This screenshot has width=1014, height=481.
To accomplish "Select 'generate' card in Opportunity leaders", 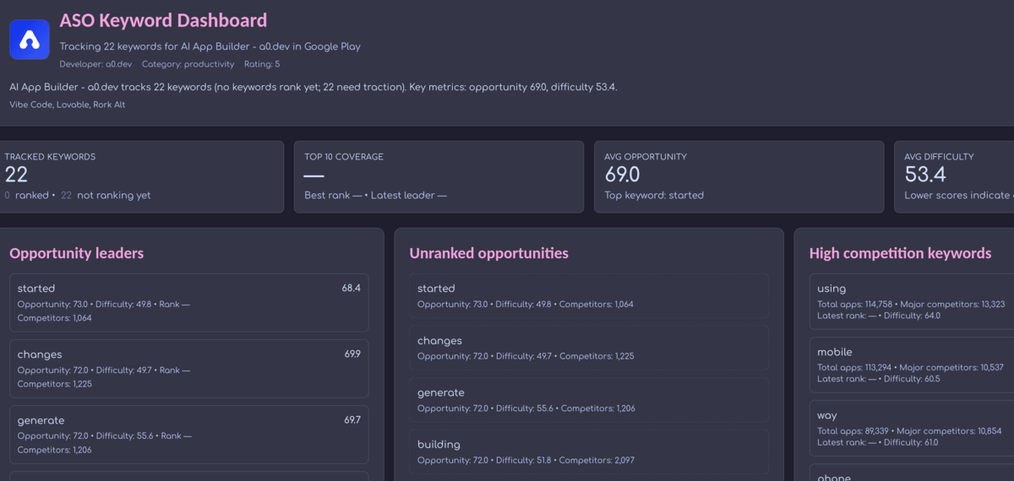I will click(189, 435).
